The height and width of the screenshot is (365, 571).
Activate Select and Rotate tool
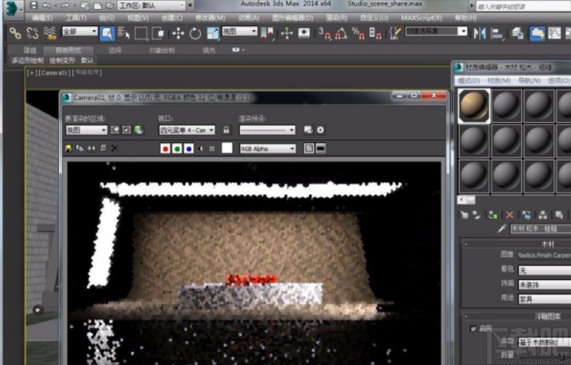tap(195, 34)
